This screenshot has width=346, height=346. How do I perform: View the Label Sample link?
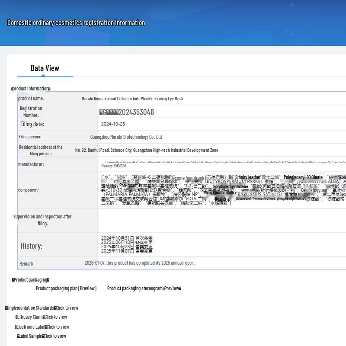click(42, 336)
